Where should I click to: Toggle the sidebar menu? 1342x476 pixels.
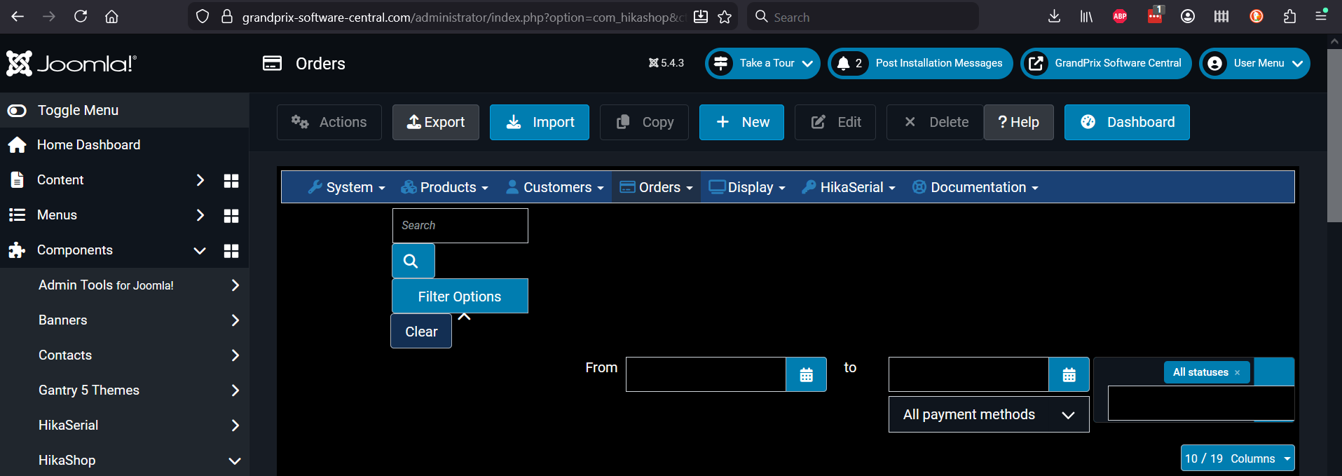point(124,110)
